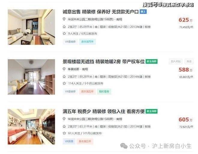Click the 房本满两年 tag
The width and height of the screenshot is (198, 154).
[x=87, y=42]
